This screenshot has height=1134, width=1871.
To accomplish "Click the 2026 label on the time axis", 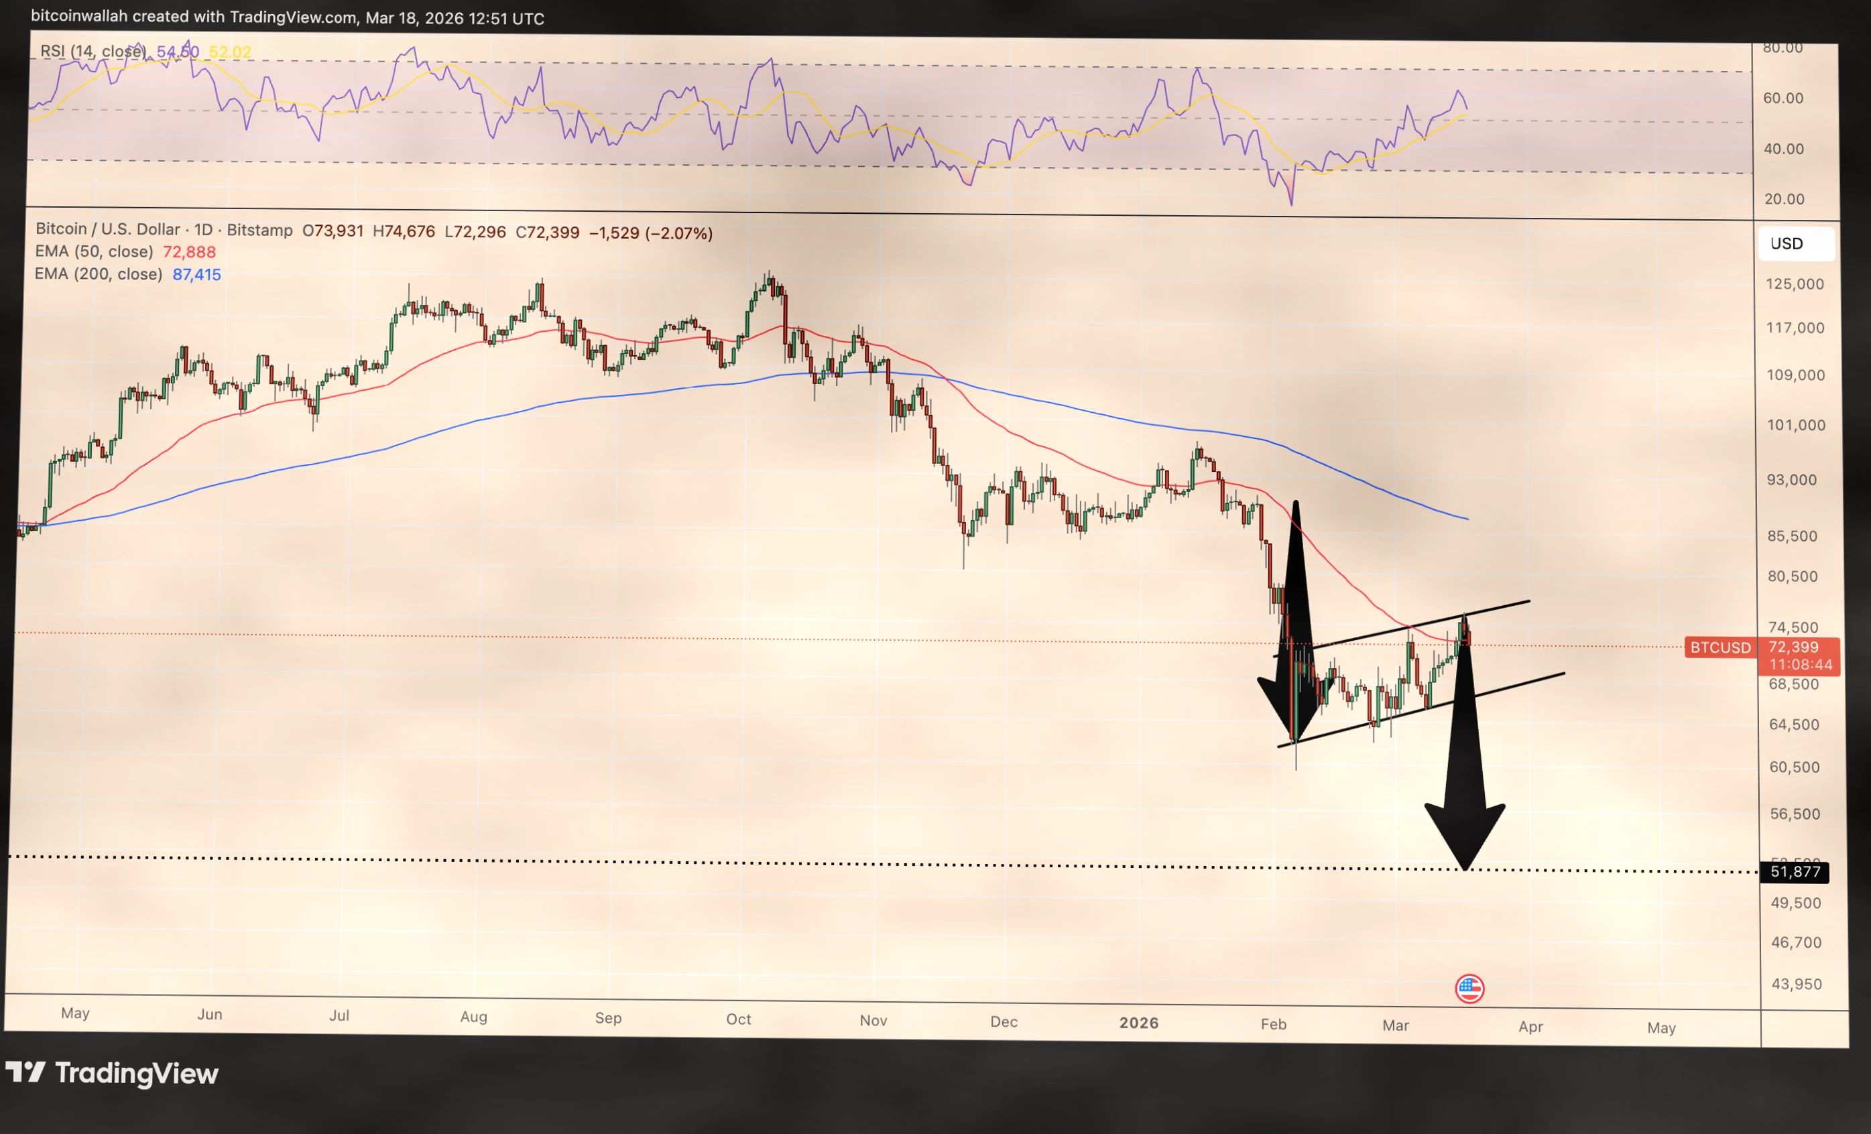I will tap(1138, 1023).
